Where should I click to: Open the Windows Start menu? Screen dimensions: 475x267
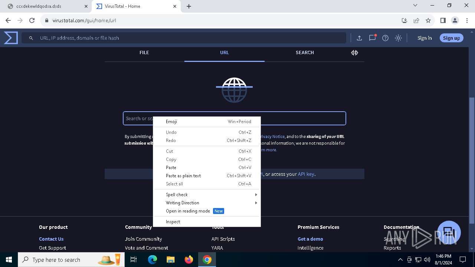click(9, 260)
